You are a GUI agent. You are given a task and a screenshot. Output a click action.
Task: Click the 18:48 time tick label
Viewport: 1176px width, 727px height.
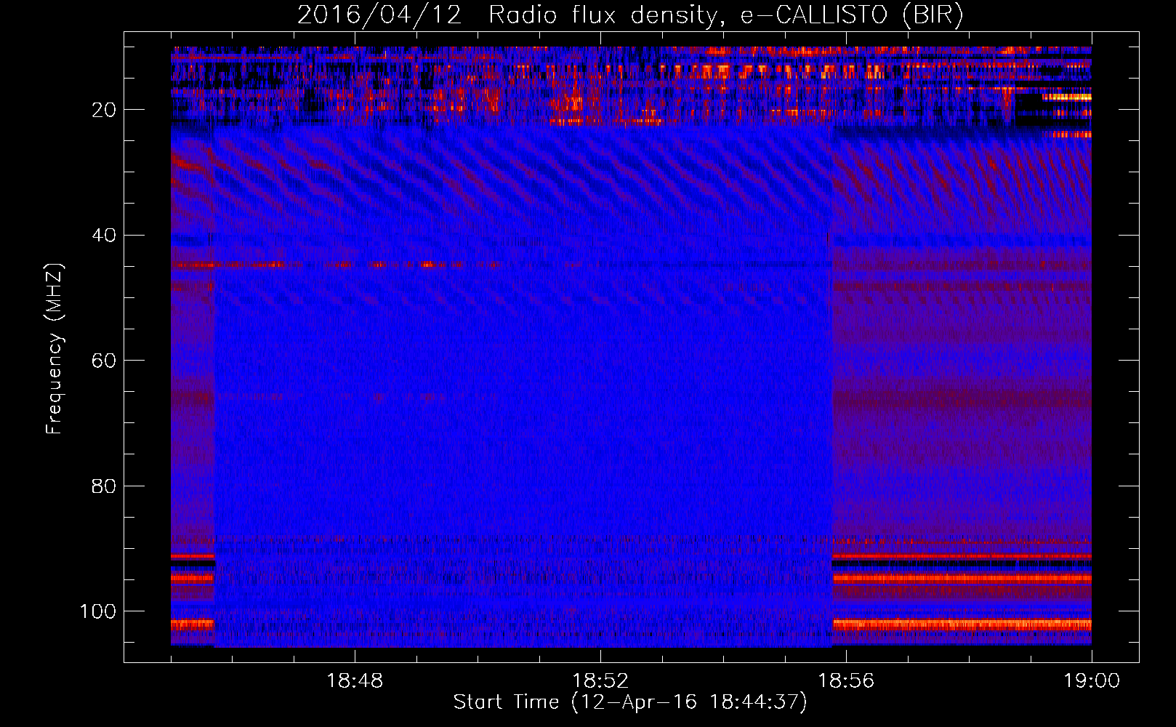coord(355,681)
